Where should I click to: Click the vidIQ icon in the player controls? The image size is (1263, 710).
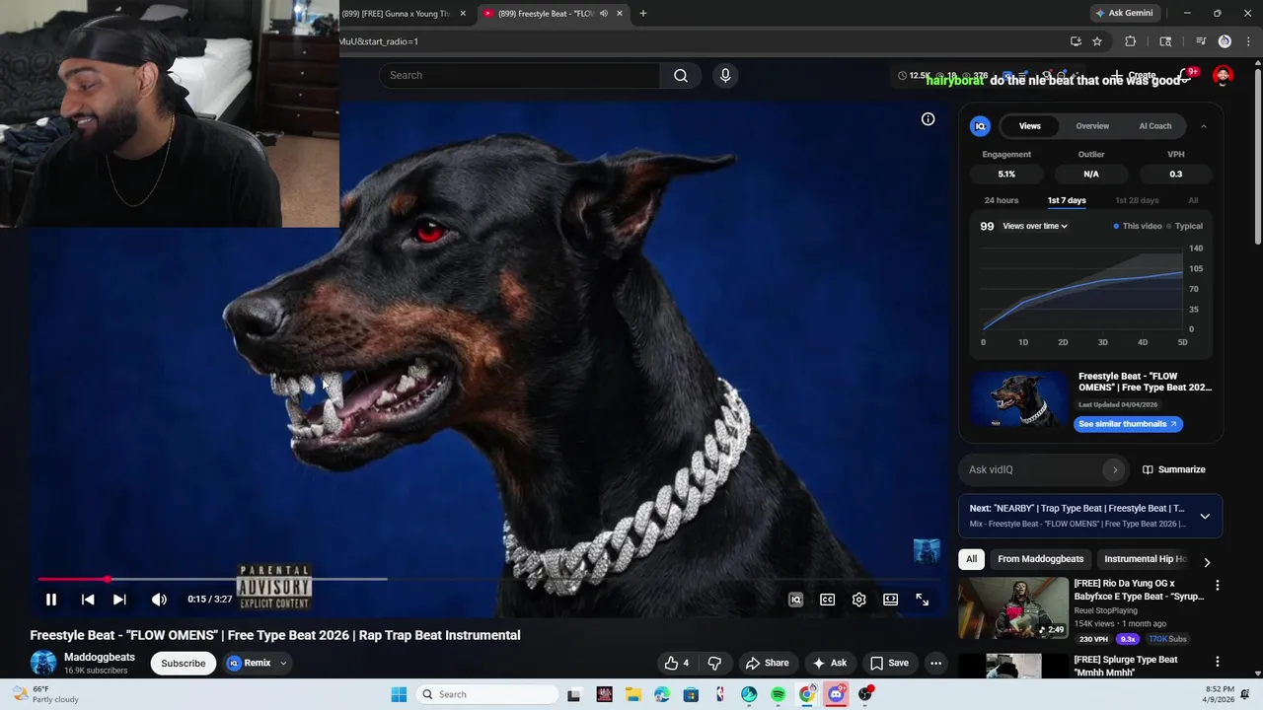(x=795, y=600)
